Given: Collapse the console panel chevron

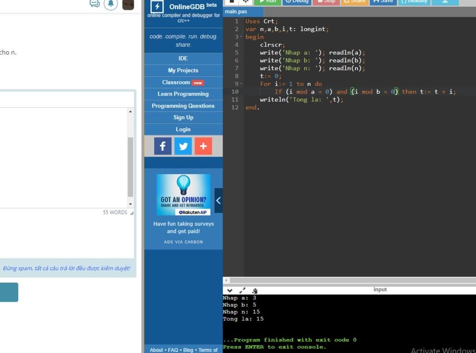Looking at the screenshot, I should (x=230, y=290).
